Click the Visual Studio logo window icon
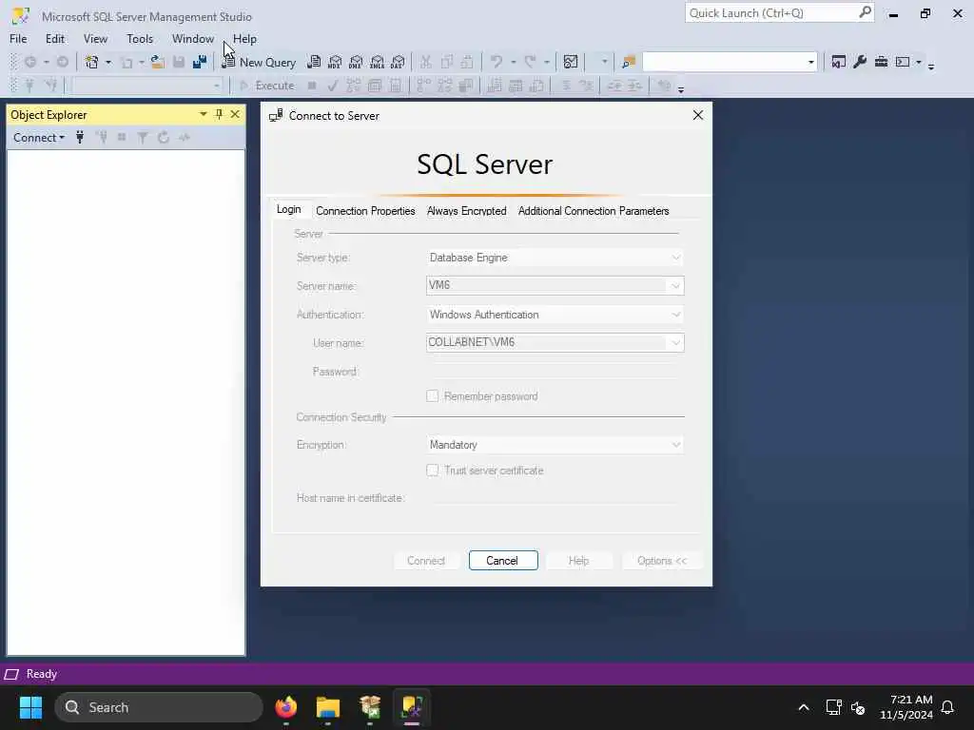 pos(839,62)
